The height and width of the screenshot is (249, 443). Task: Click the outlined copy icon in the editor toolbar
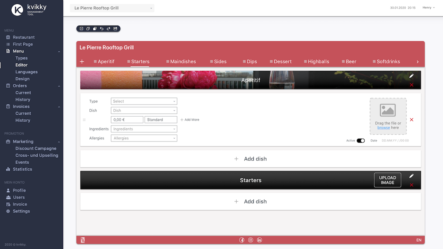tap(88, 28)
